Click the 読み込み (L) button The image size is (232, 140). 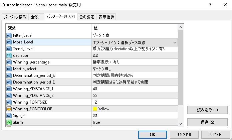click(x=207, y=110)
